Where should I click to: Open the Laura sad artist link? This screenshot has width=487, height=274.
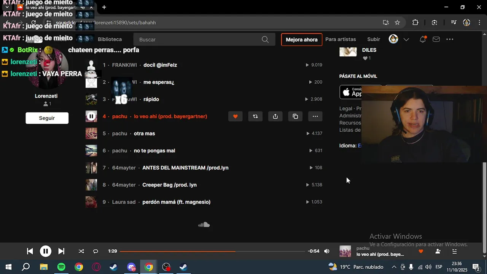[x=124, y=202]
